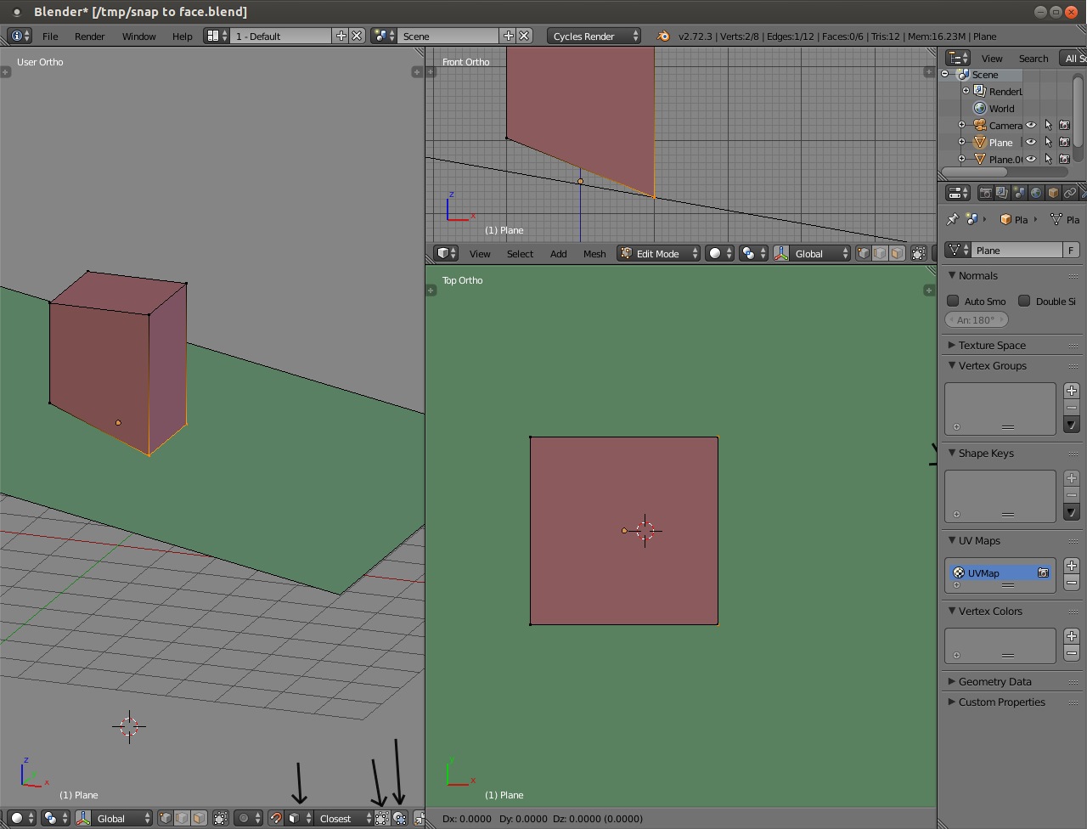
Task: Open the screen layout browse icon
Action: (217, 36)
